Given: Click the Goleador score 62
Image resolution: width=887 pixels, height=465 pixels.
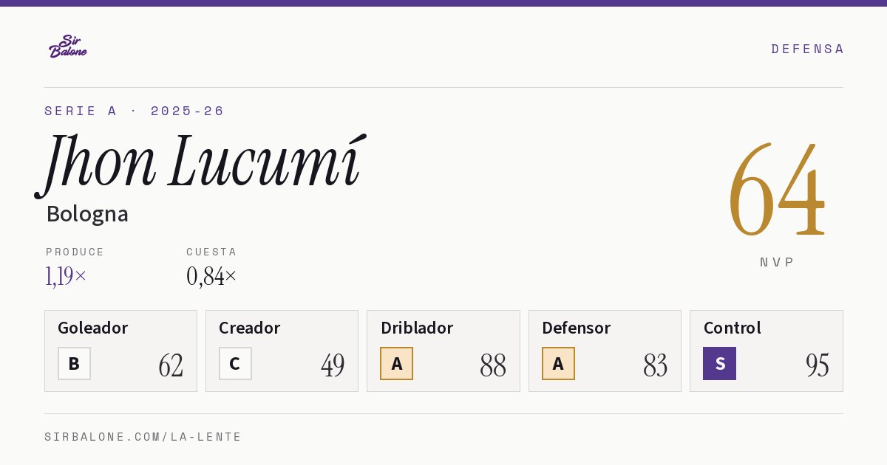Looking at the screenshot, I should coord(171,365).
